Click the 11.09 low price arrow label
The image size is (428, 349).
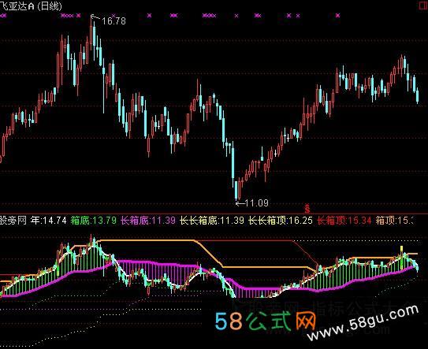[x=252, y=203]
